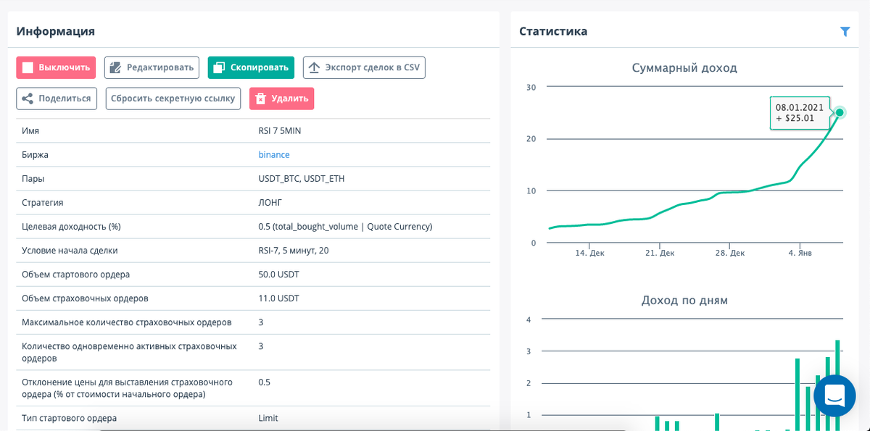Click Сбросить секретную ссылку
This screenshot has height=431, width=870.
173,99
